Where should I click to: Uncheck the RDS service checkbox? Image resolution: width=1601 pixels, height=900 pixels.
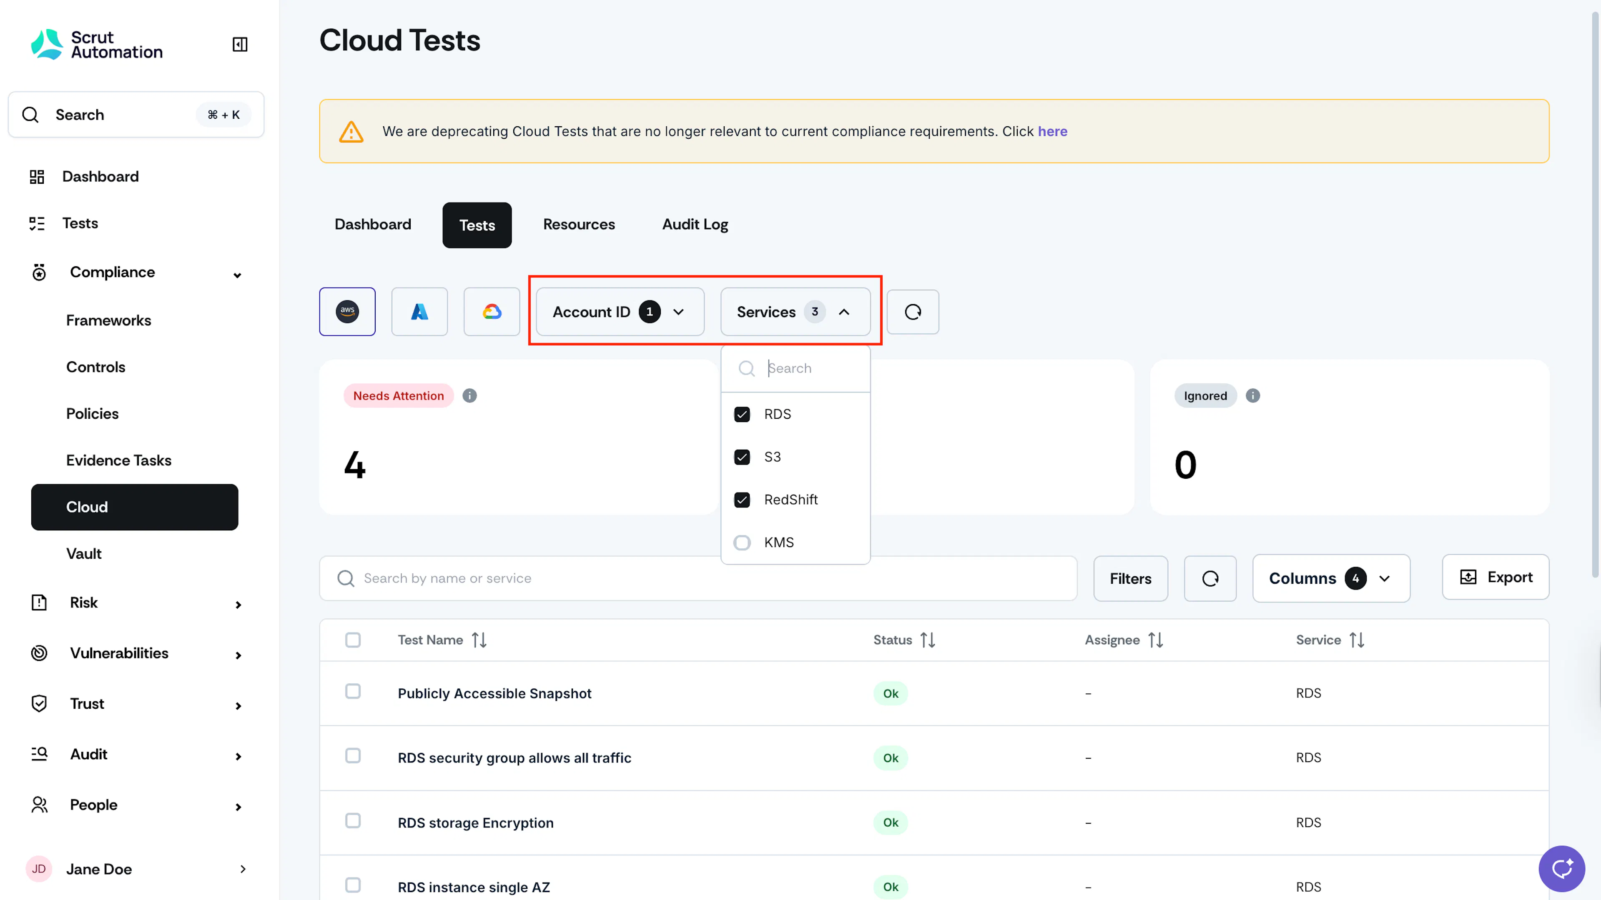pyautogui.click(x=742, y=414)
